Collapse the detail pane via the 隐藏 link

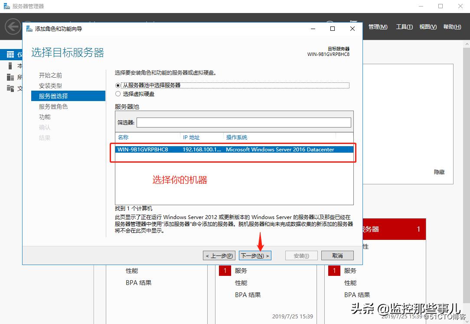coord(439,172)
